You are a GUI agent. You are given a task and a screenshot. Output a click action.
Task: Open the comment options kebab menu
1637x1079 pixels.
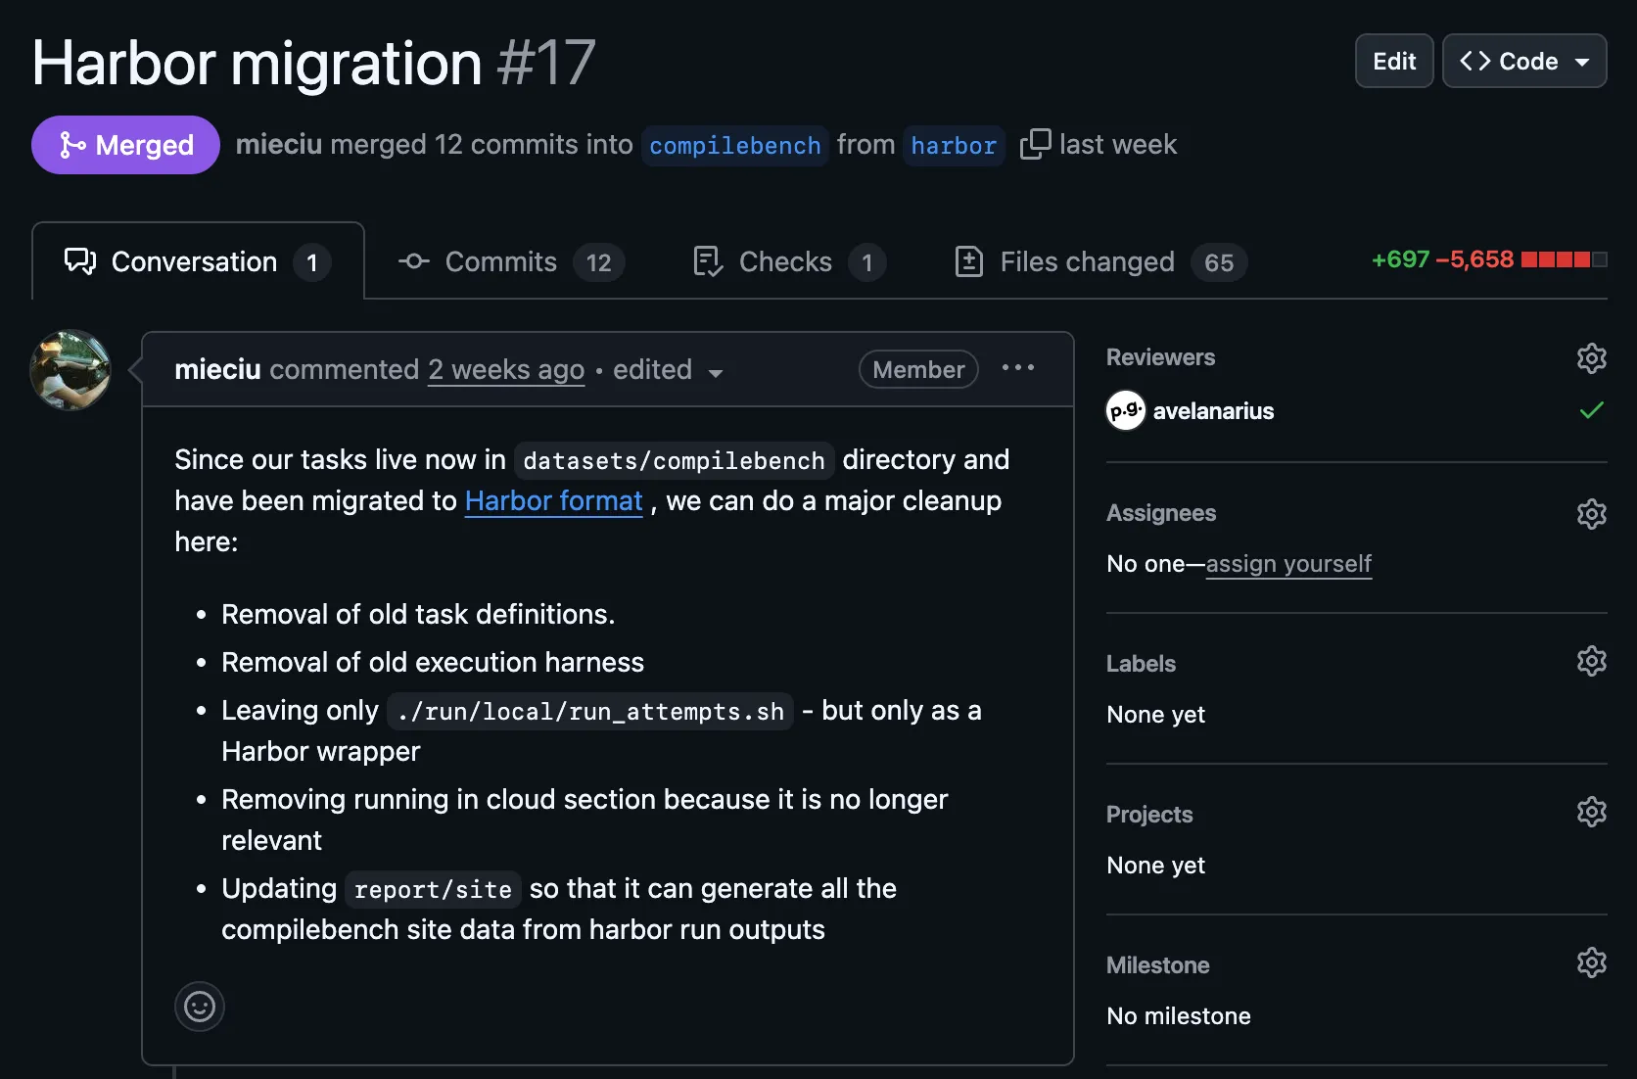tap(1018, 368)
